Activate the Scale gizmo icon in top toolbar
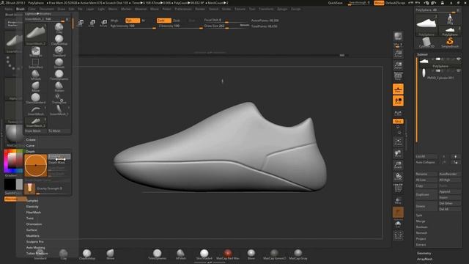 point(92,23)
